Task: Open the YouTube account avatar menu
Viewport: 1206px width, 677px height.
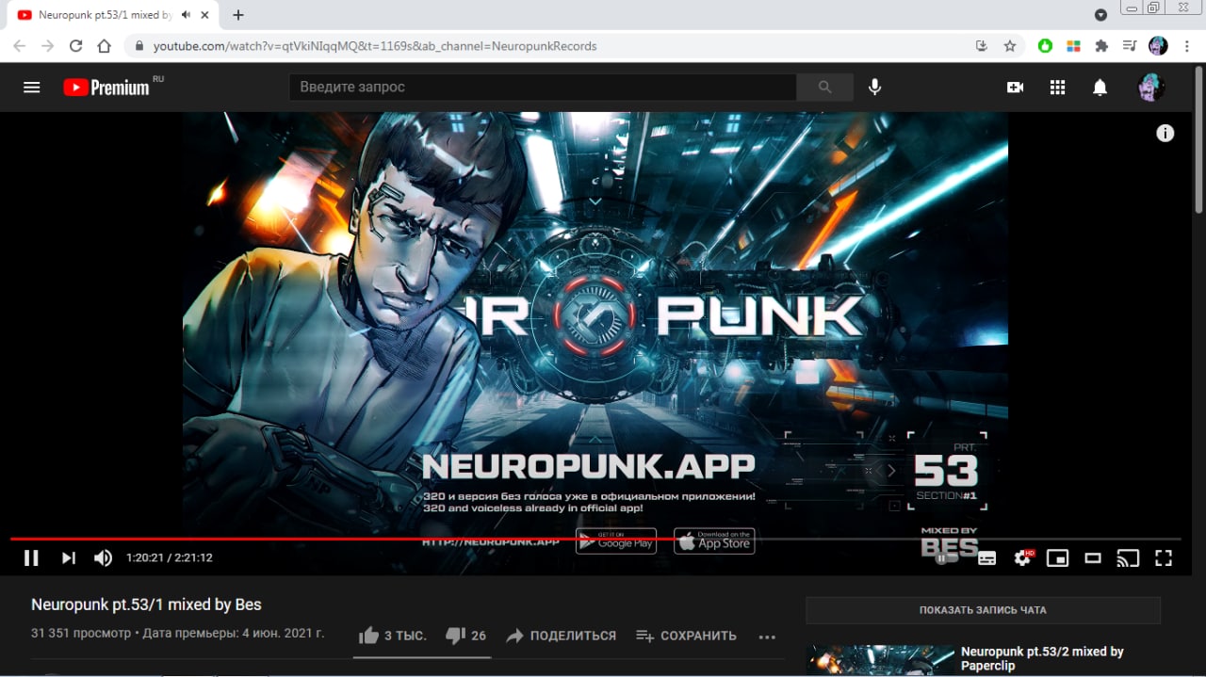Action: 1151,87
